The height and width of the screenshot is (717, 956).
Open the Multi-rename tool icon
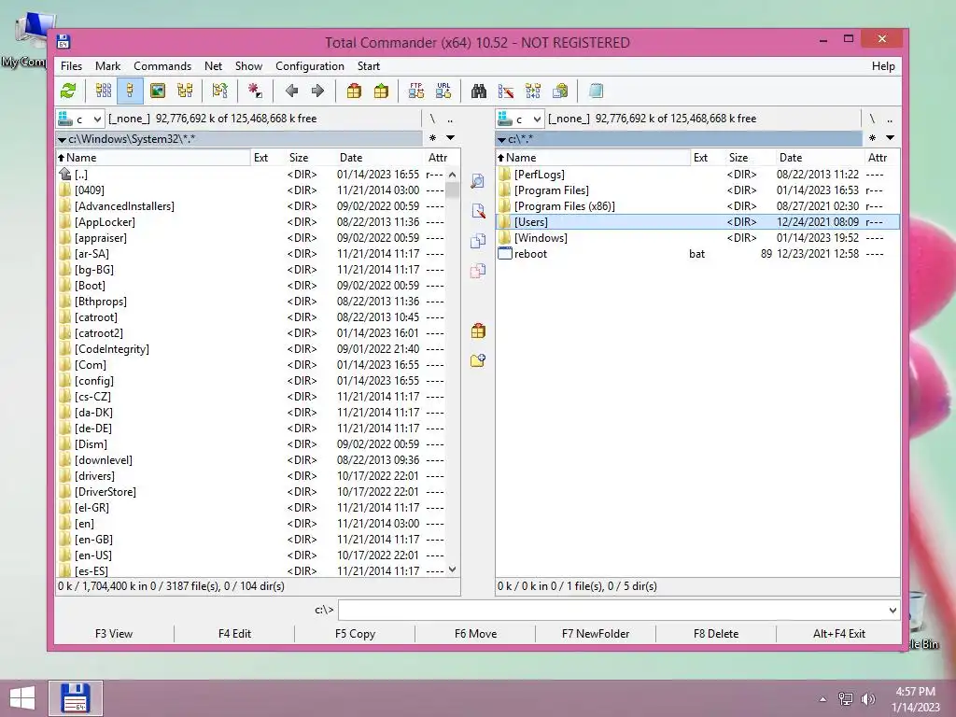click(505, 91)
